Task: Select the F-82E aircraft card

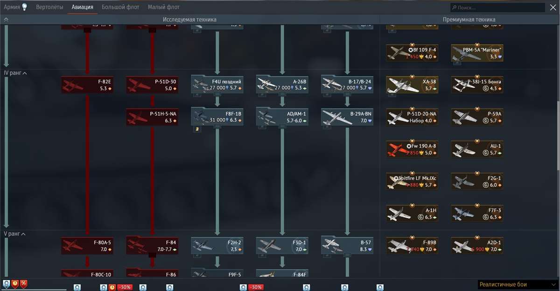Action: point(87,85)
